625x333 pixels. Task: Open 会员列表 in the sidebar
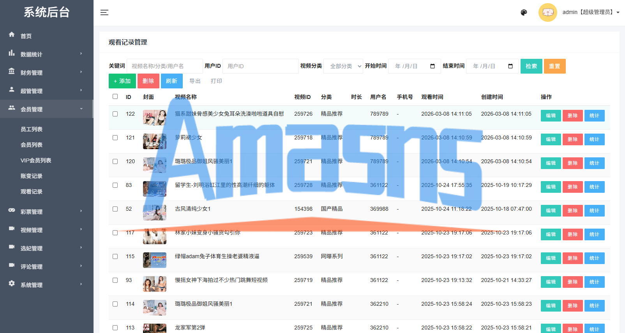pos(32,145)
